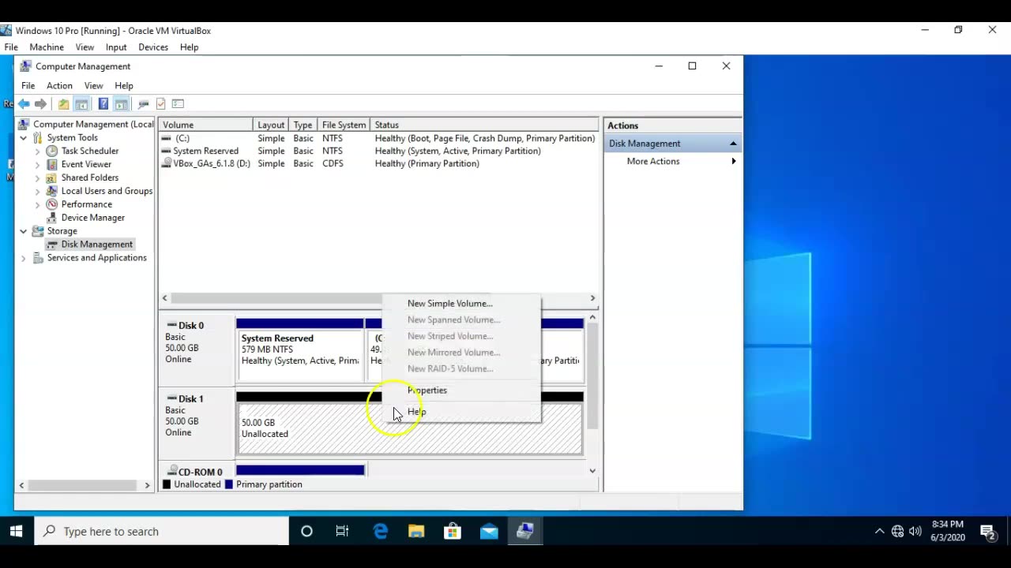Click the Forward arrow in toolbar
1011x568 pixels.
[x=41, y=104]
